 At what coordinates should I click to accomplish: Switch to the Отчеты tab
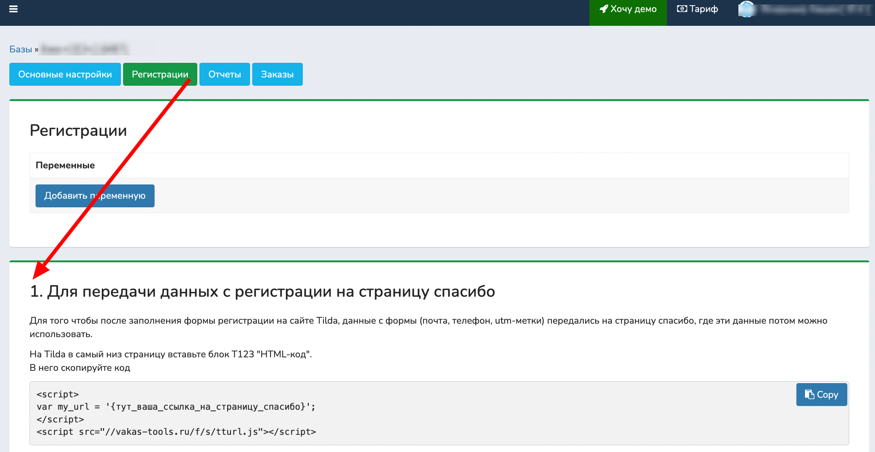click(225, 74)
